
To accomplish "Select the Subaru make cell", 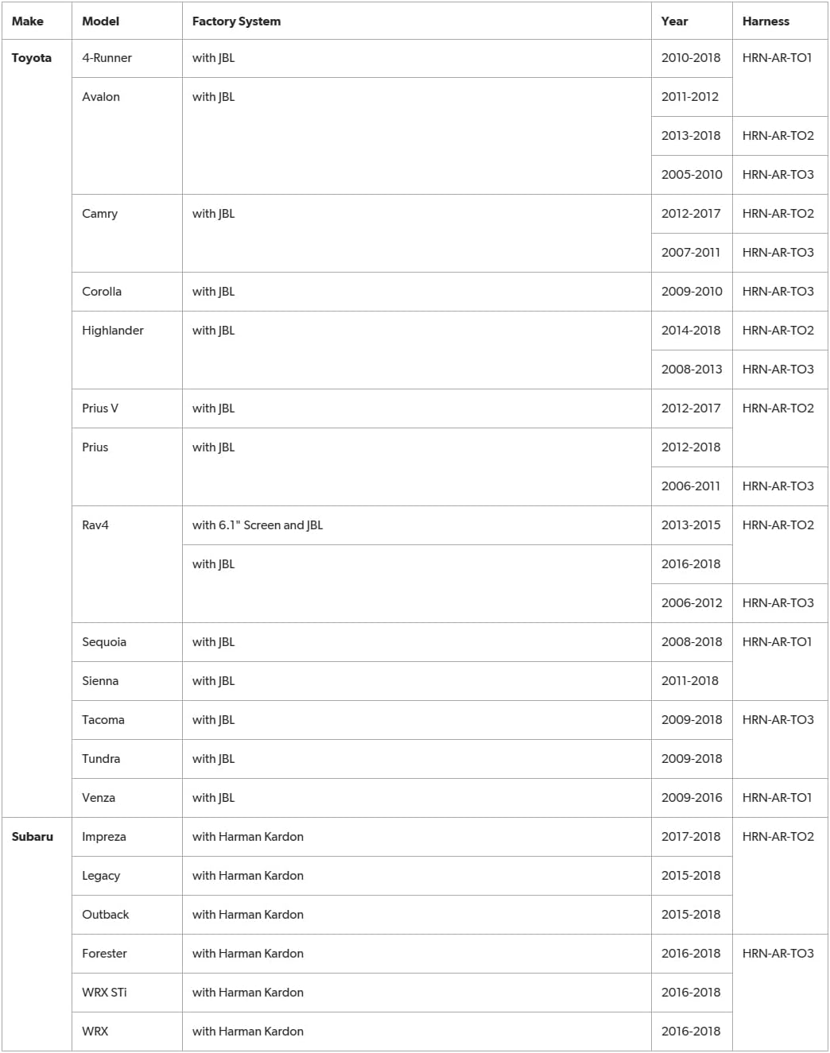I will pos(33,837).
